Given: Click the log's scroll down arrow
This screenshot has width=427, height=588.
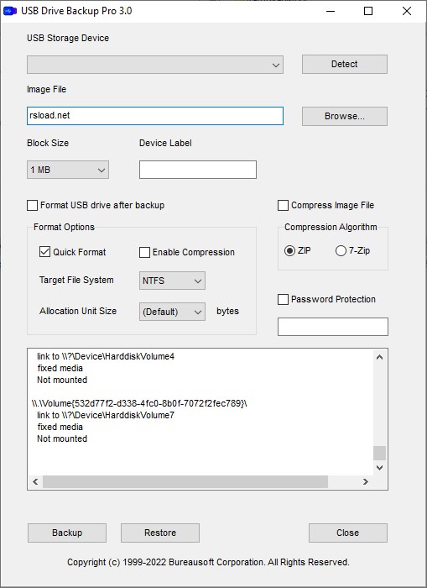Looking at the screenshot, I should pos(379,468).
